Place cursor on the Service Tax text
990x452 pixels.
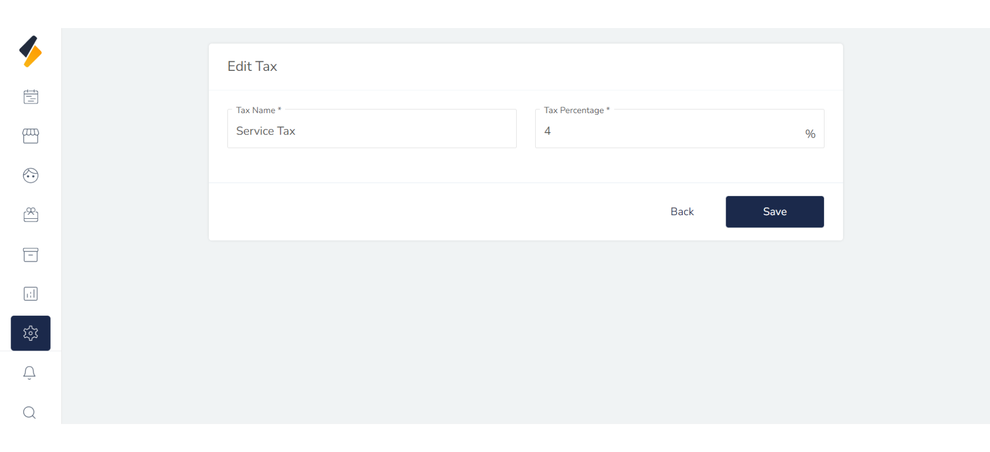point(265,131)
